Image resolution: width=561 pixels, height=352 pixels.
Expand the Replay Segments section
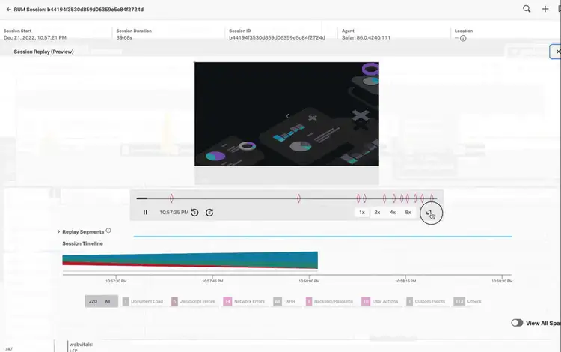(x=58, y=232)
